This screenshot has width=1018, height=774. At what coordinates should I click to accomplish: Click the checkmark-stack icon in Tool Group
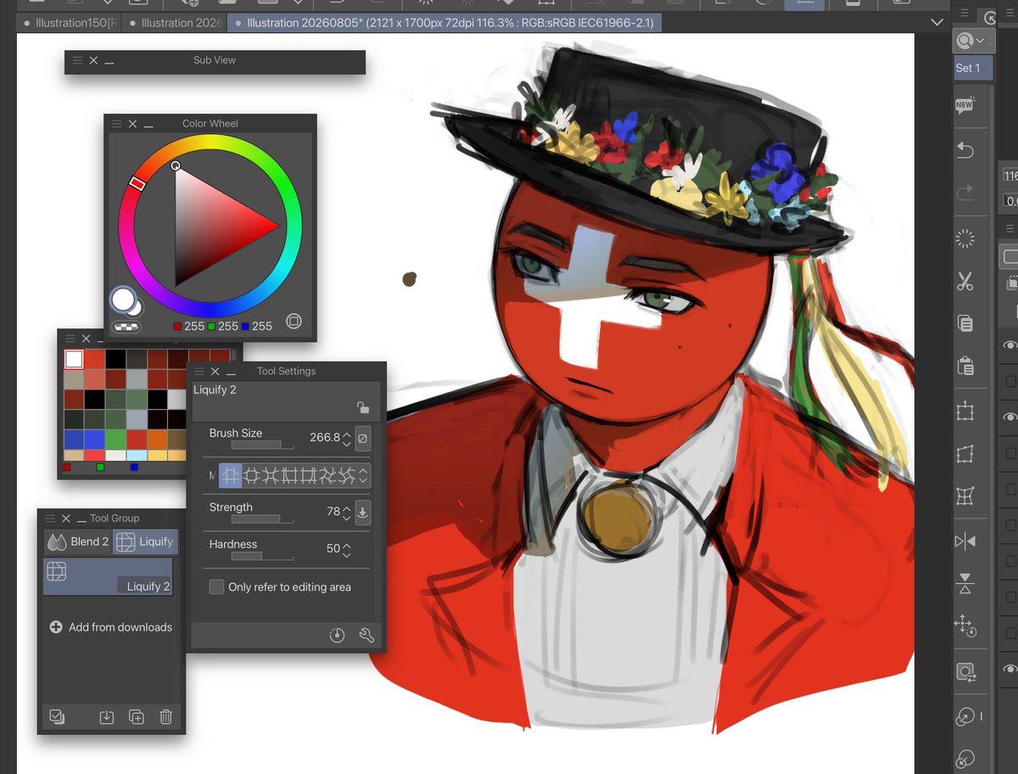point(57,717)
